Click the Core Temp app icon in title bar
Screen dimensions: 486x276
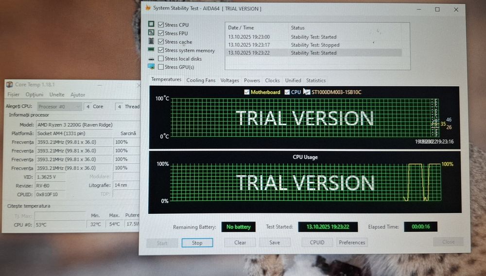pos(10,84)
